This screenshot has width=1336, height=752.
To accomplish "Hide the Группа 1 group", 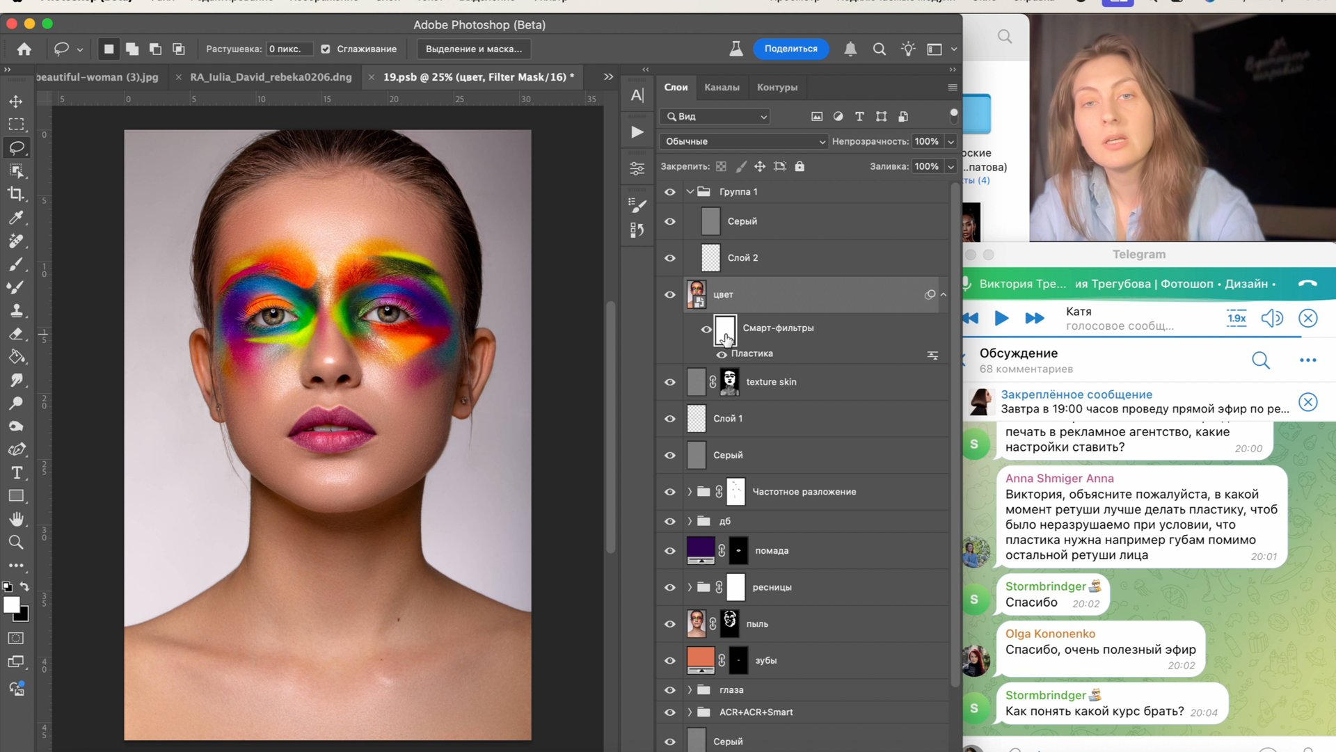I will (670, 192).
